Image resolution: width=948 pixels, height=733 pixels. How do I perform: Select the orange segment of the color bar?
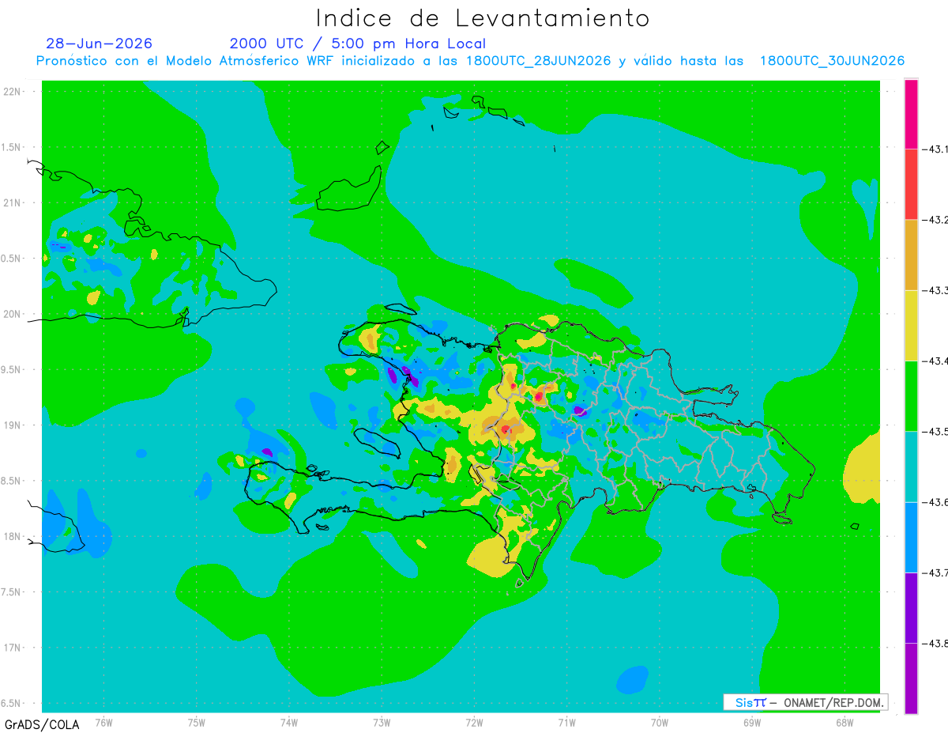[911, 255]
